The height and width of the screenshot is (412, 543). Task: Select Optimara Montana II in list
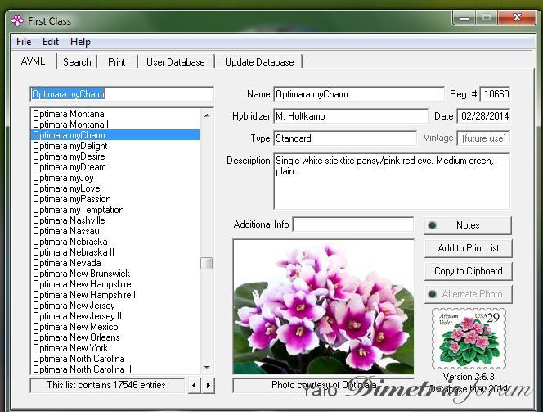[x=115, y=125]
